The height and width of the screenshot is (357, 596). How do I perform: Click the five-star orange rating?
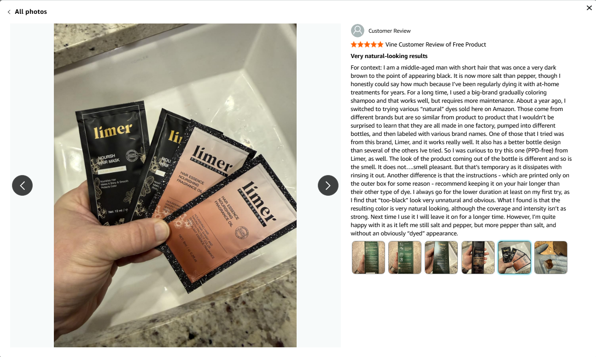pyautogui.click(x=367, y=45)
